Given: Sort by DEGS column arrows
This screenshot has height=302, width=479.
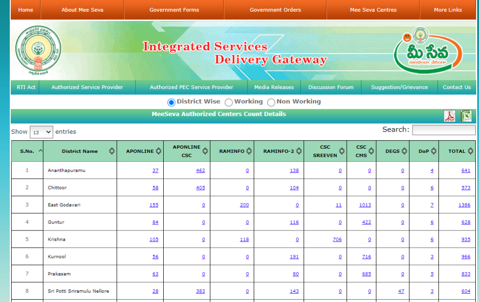Looking at the screenshot, I should 404,151.
